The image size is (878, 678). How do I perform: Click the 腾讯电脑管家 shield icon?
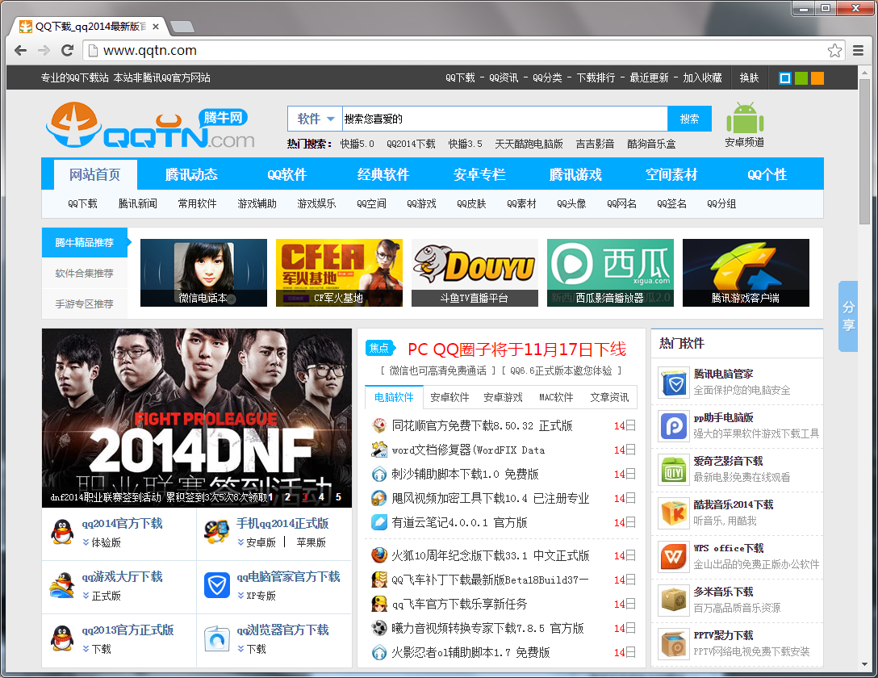(673, 382)
